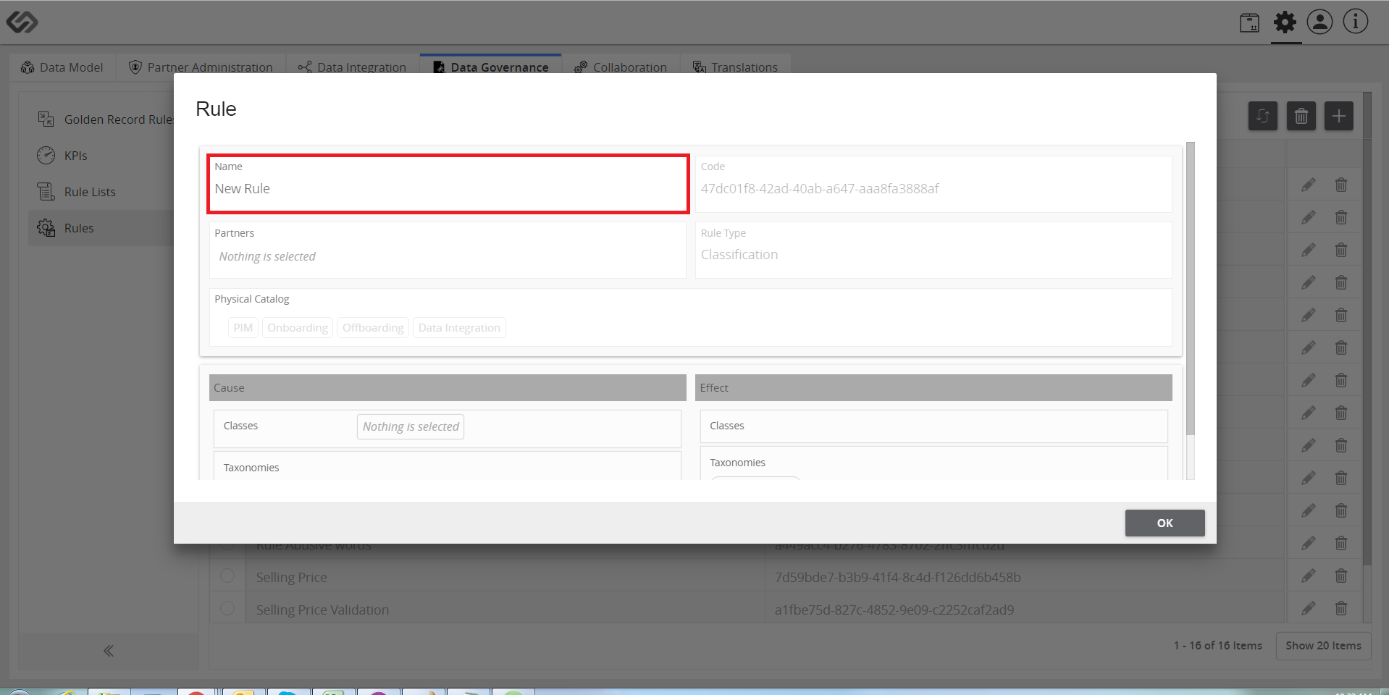Delete the Selling Price Validation rule

point(1341,609)
